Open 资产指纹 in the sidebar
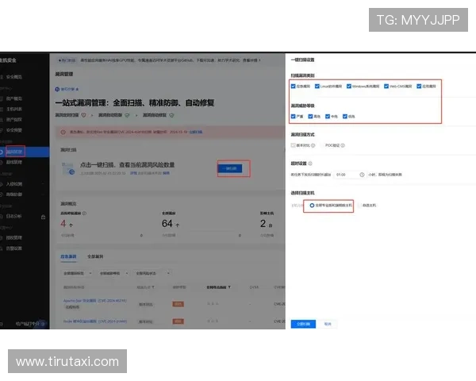 click(x=14, y=120)
